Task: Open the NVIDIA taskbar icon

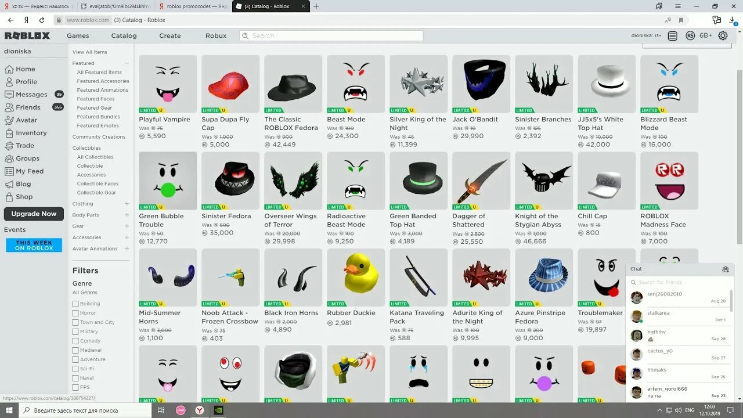Action: coord(218,410)
